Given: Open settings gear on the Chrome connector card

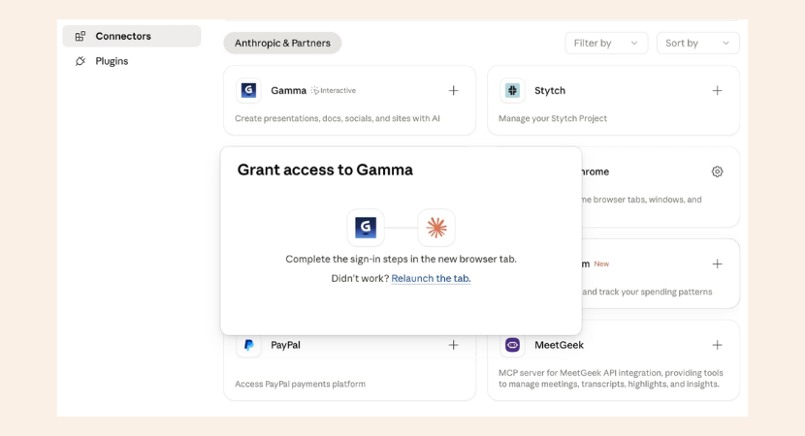Looking at the screenshot, I should point(717,171).
